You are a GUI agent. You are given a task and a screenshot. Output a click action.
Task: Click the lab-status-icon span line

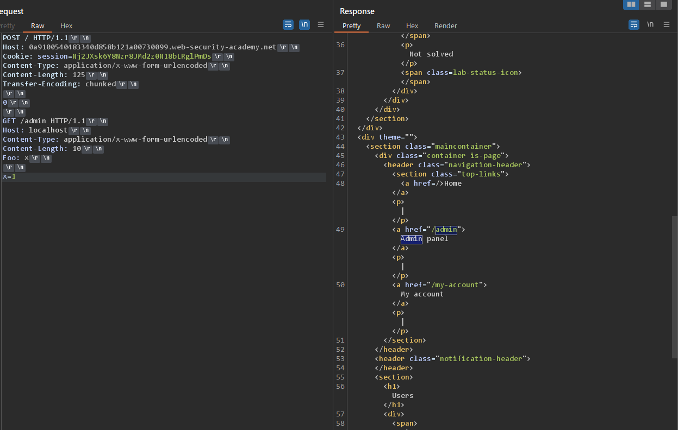point(461,73)
